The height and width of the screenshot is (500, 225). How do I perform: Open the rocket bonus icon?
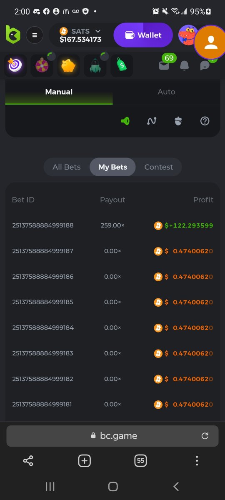coord(95,66)
